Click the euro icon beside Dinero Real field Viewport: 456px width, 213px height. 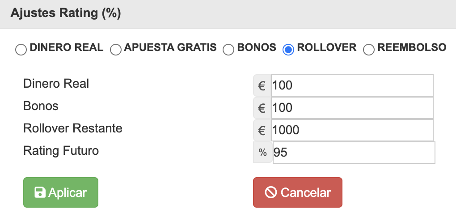point(262,85)
